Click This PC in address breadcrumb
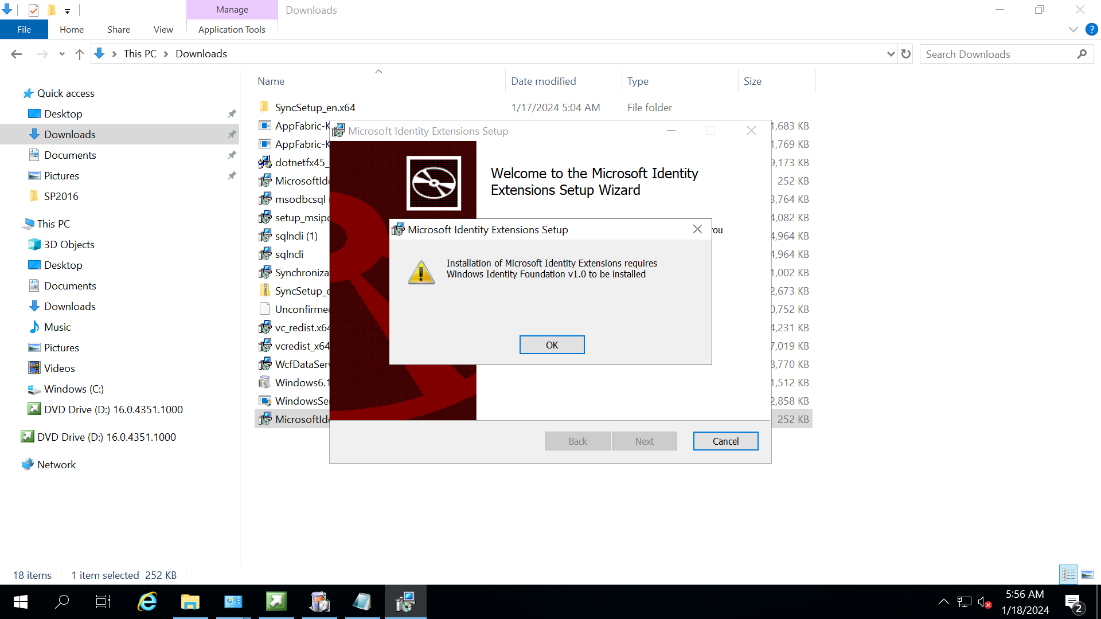The width and height of the screenshot is (1101, 619). pyautogui.click(x=140, y=54)
